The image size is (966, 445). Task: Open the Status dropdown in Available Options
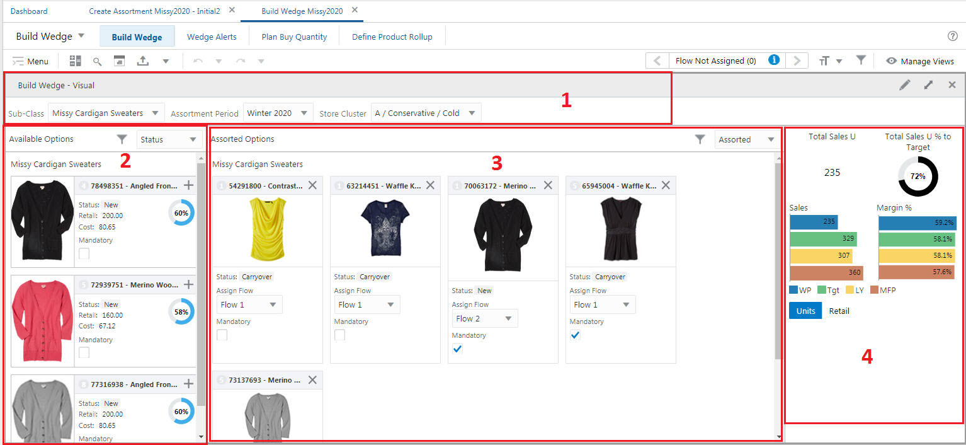click(169, 139)
